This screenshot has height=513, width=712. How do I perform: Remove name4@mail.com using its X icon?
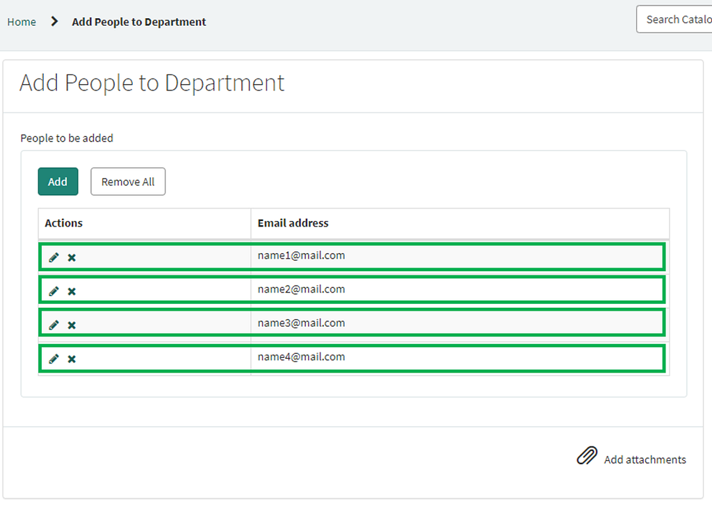72,359
